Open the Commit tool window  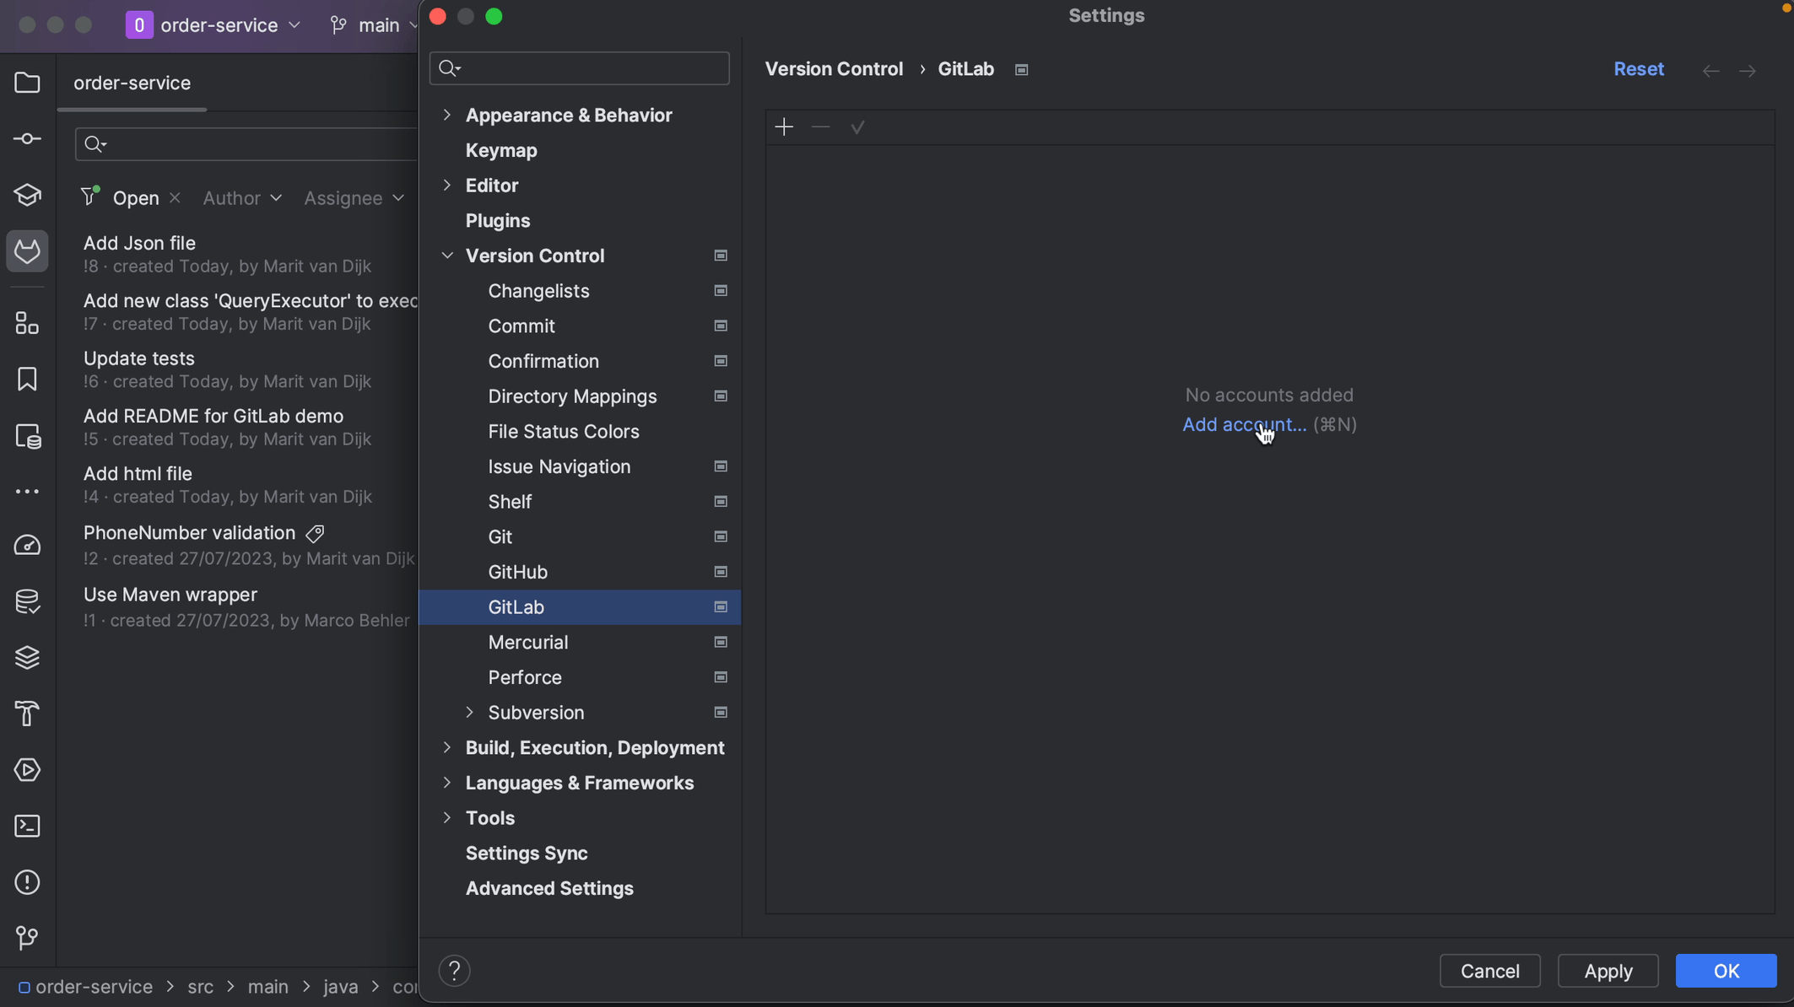pyautogui.click(x=27, y=139)
